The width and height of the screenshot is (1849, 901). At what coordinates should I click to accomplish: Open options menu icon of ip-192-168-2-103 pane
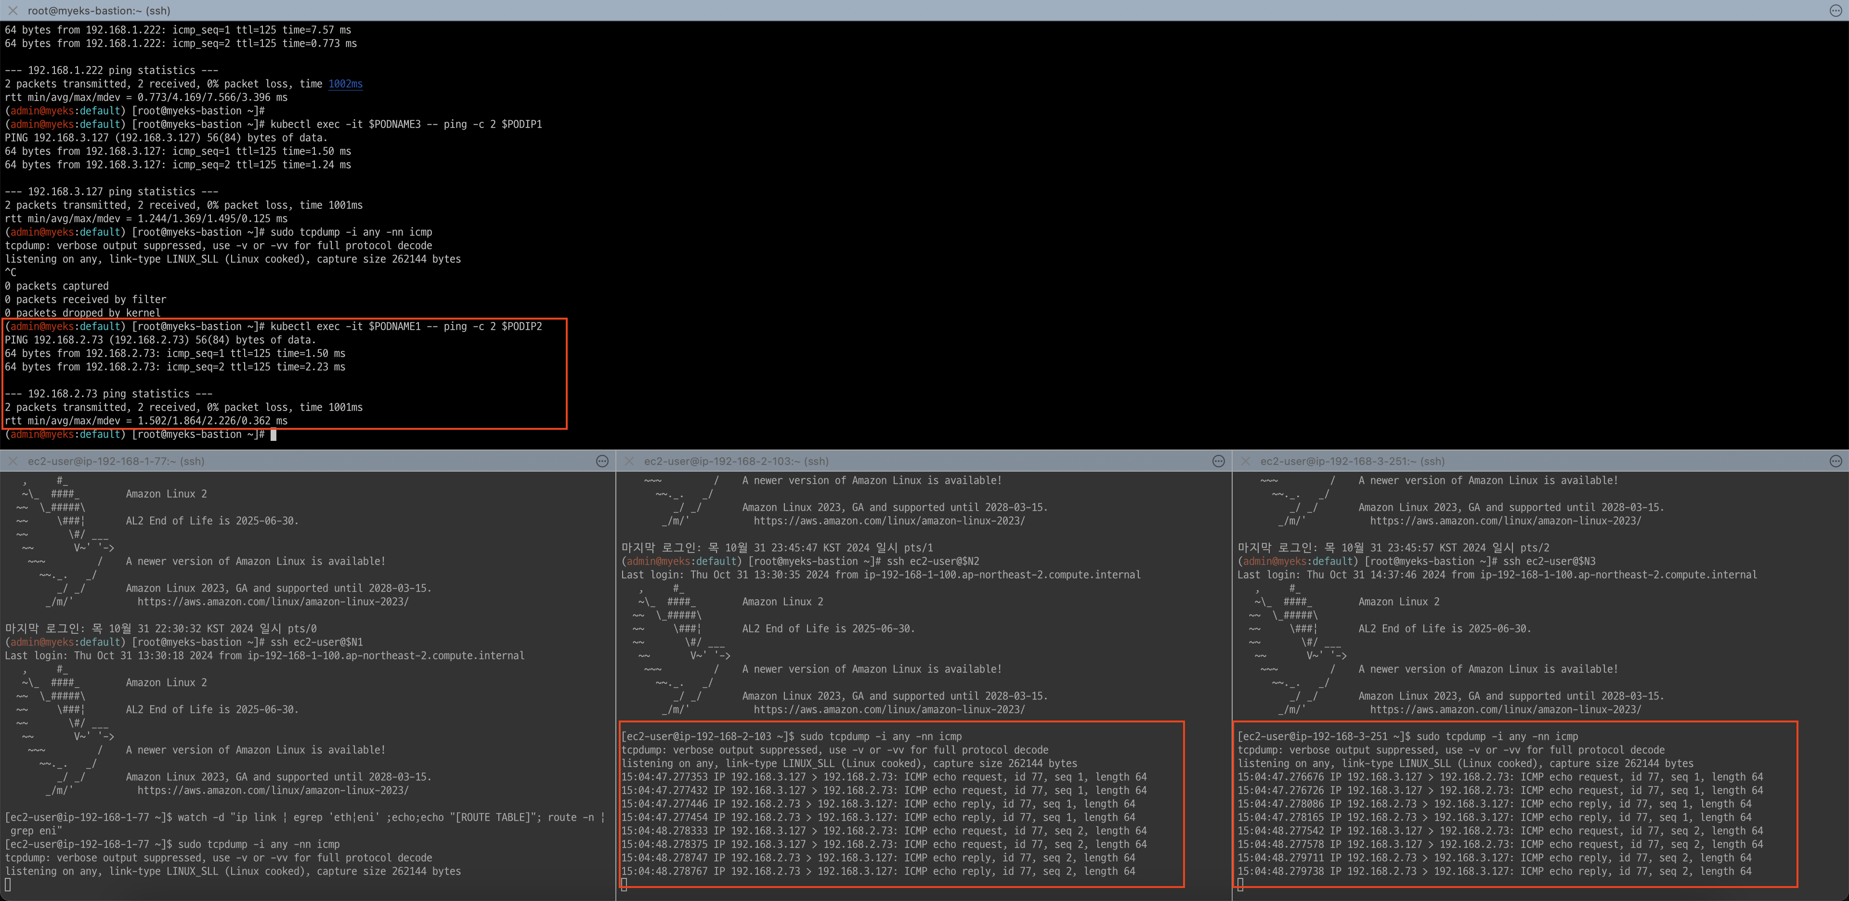coord(1218,461)
